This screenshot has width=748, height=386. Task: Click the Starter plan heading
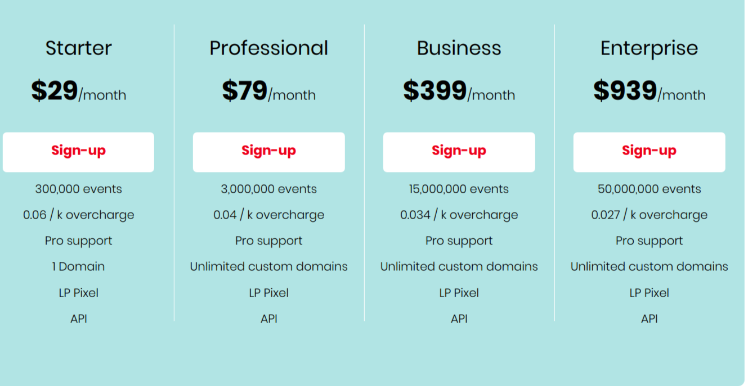tap(79, 48)
